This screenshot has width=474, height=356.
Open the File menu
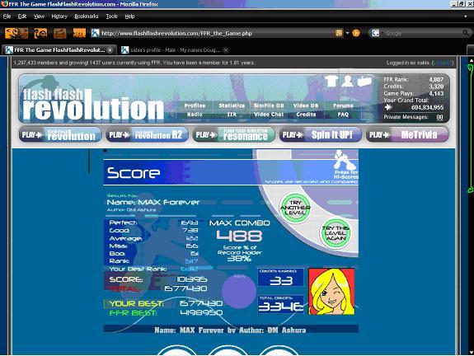point(7,16)
